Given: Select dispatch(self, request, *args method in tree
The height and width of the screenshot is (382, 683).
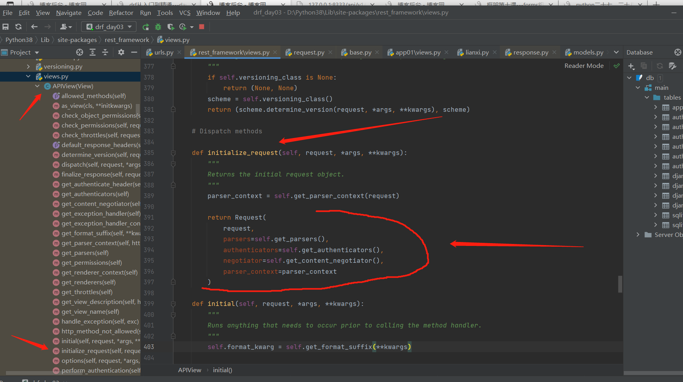Looking at the screenshot, I should tap(100, 165).
